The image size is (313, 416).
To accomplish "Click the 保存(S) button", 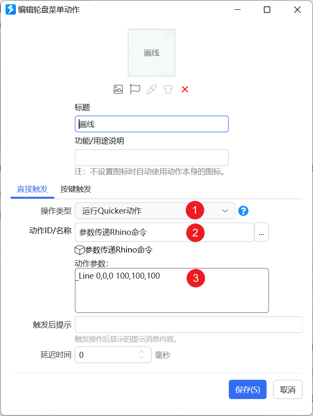I will (x=248, y=389).
